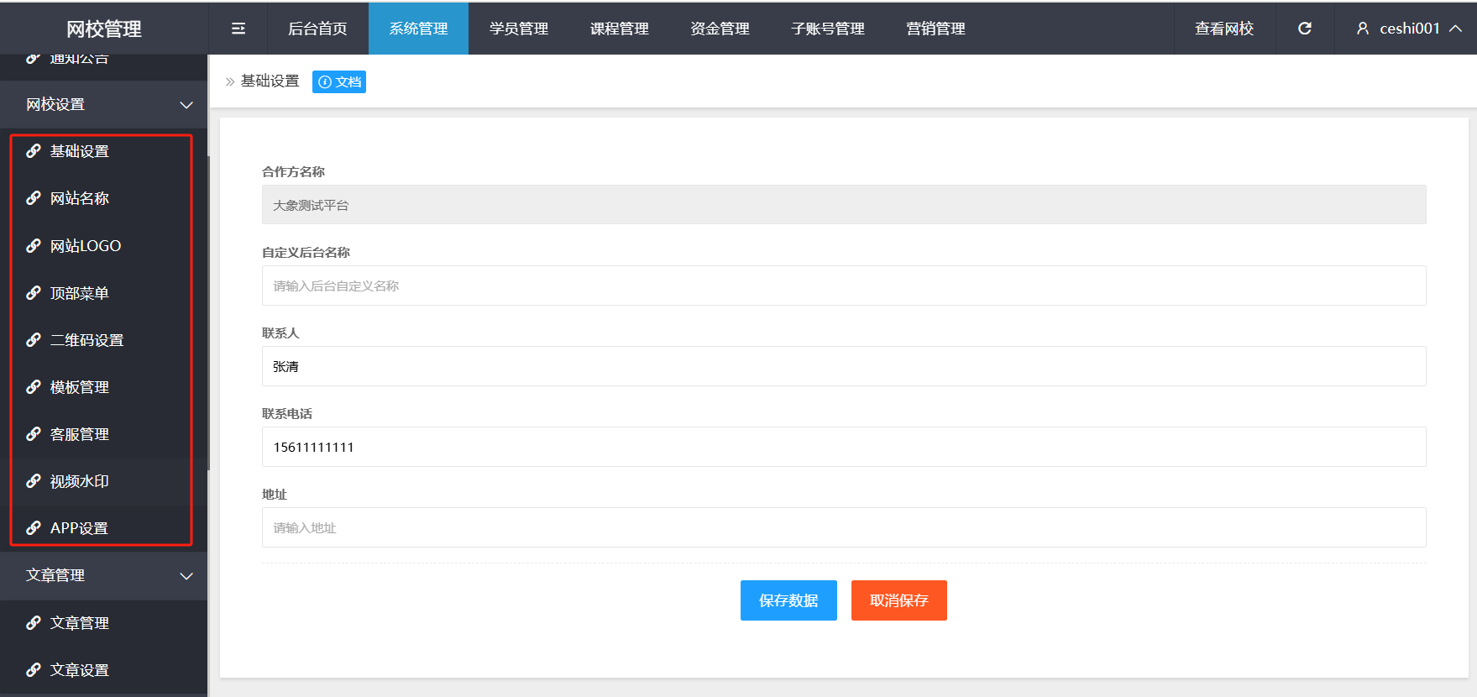Open the 后台首页 tab

click(x=317, y=29)
